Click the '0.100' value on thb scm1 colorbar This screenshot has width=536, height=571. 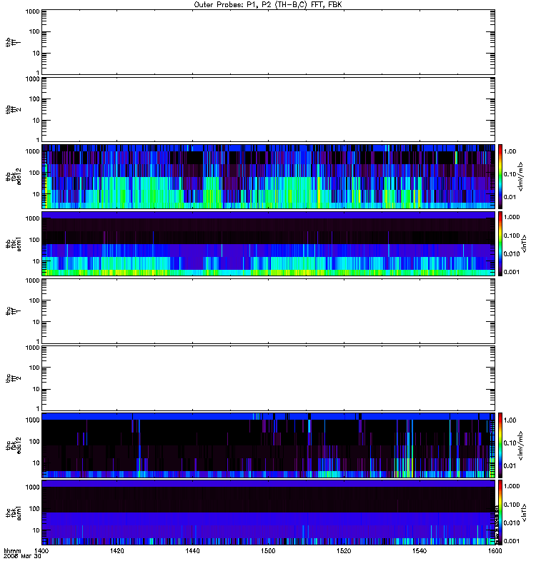coord(512,236)
